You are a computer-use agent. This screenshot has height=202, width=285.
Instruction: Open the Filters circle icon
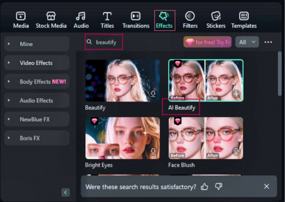coord(190,16)
